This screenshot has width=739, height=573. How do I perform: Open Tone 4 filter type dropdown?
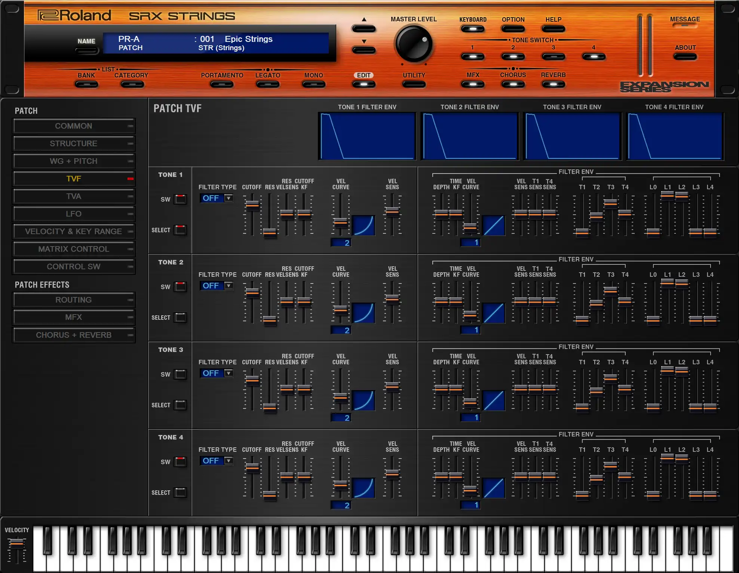[228, 461]
